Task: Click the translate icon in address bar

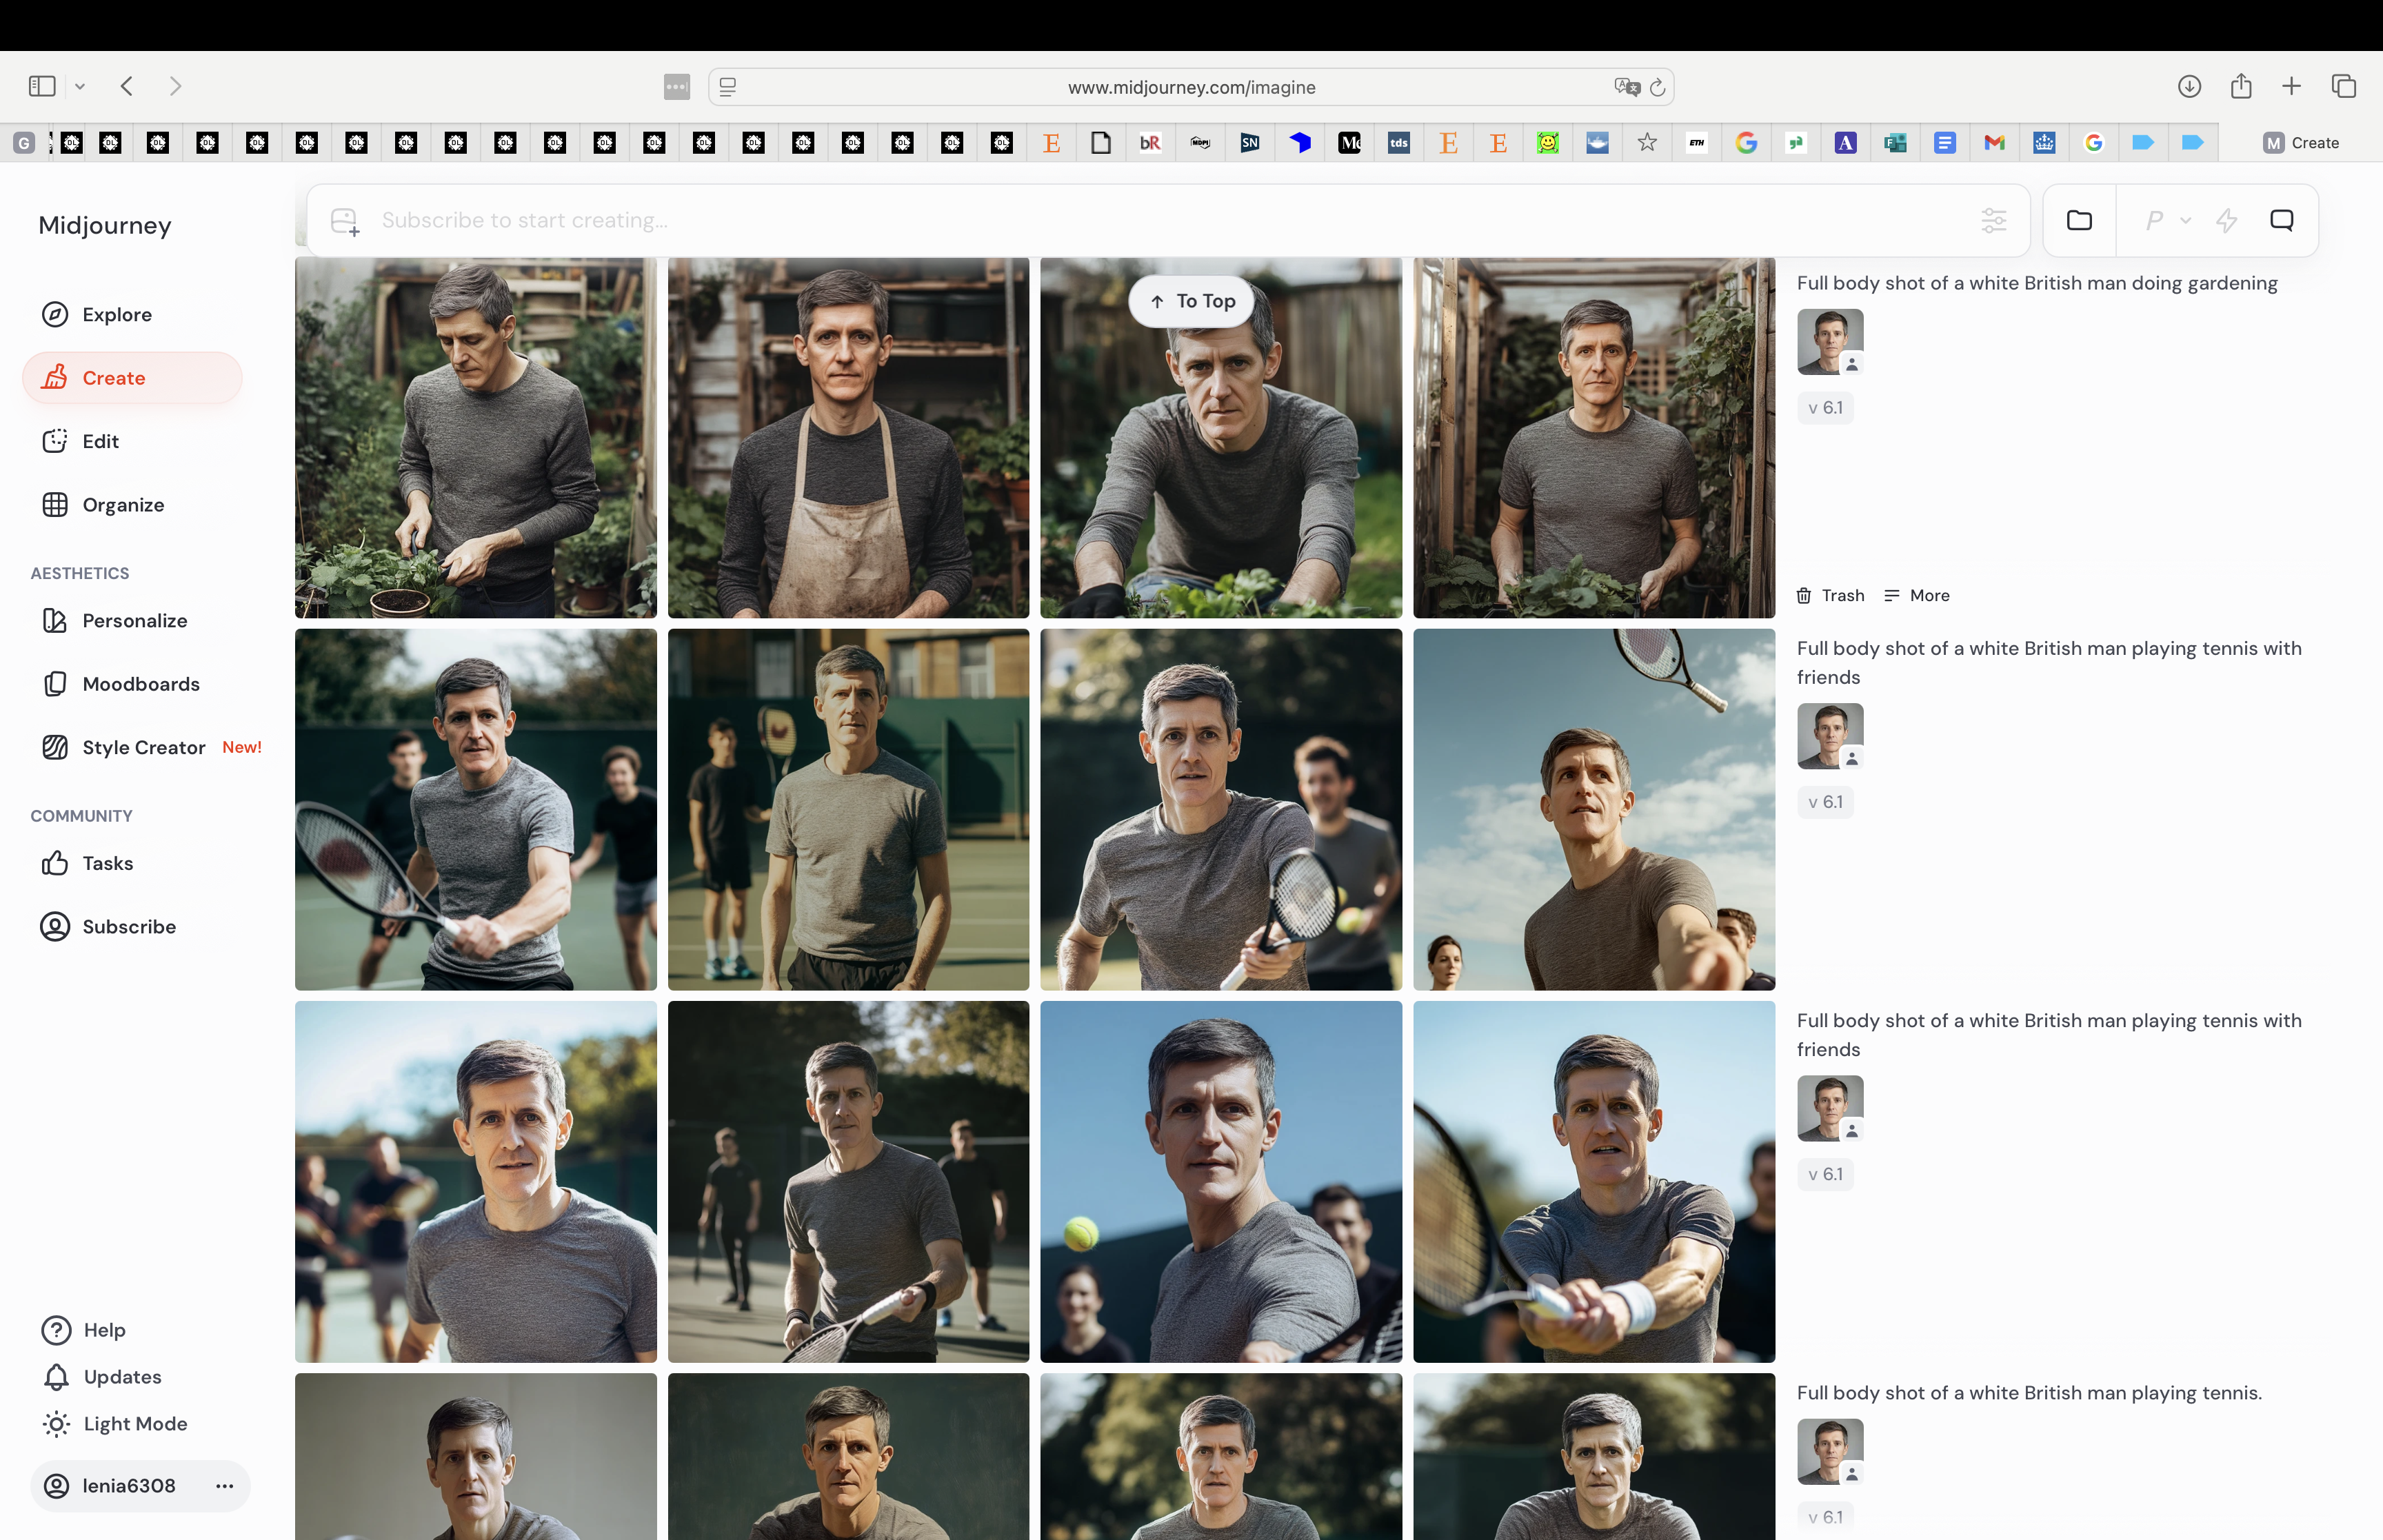Action: 1626,87
